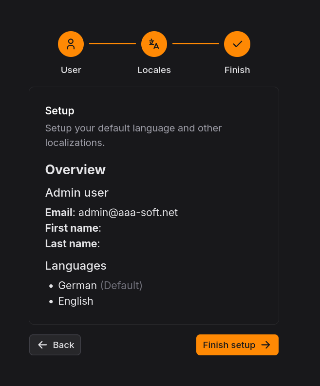
Task: Click the User step person icon
Action: 71,44
